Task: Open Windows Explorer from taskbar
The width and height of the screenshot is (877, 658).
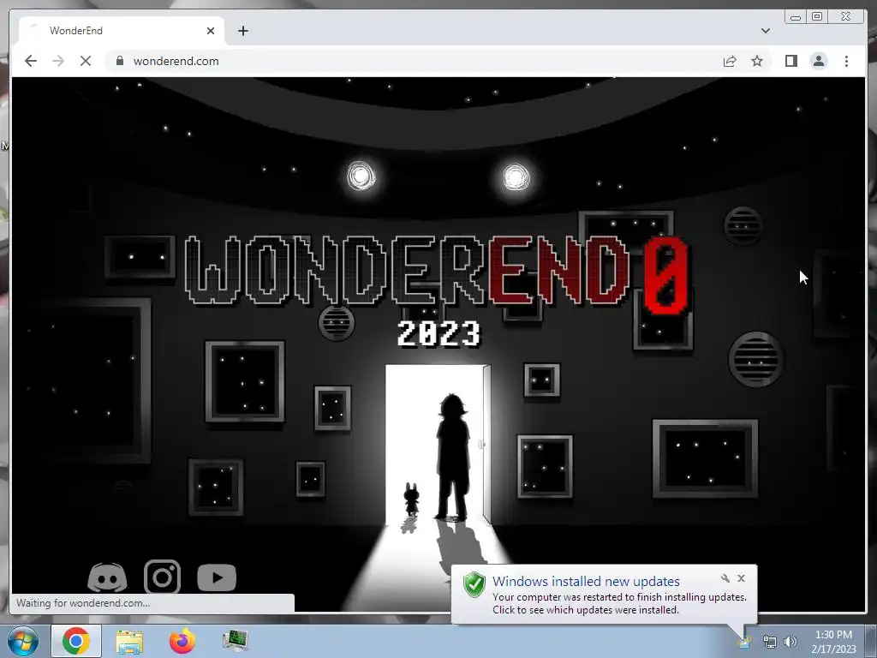Action: [129, 641]
